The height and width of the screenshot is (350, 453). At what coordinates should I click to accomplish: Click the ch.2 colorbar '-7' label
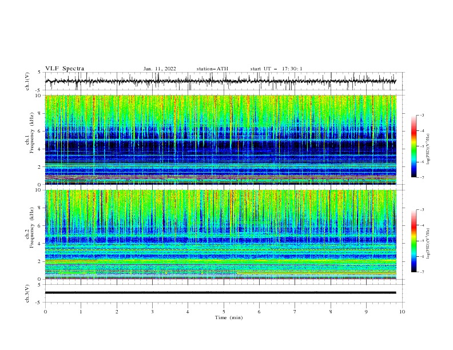(422, 272)
